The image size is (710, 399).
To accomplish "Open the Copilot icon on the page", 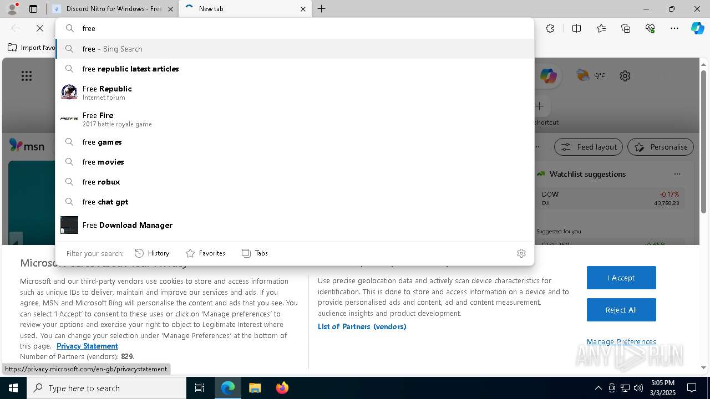I will click(548, 76).
